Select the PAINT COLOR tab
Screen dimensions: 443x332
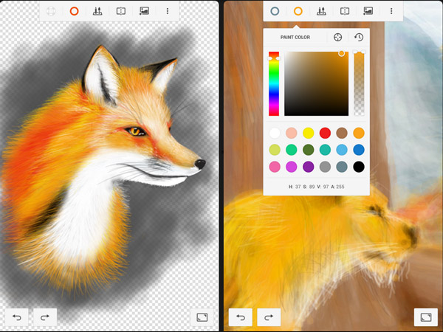[295, 38]
